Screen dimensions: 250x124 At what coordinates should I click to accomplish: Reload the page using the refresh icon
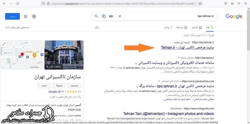17,3
